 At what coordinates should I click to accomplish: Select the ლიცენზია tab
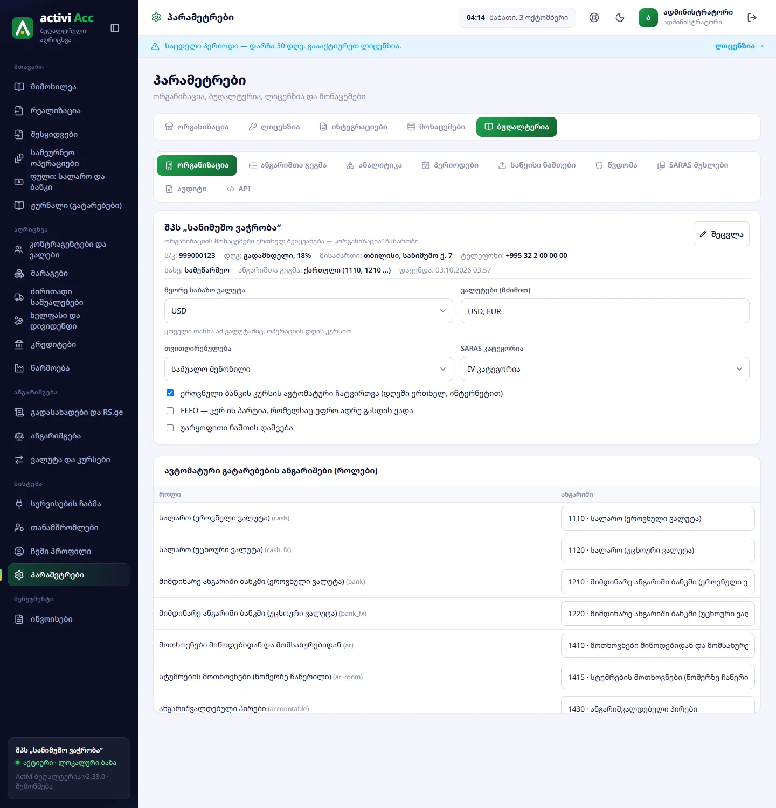274,127
